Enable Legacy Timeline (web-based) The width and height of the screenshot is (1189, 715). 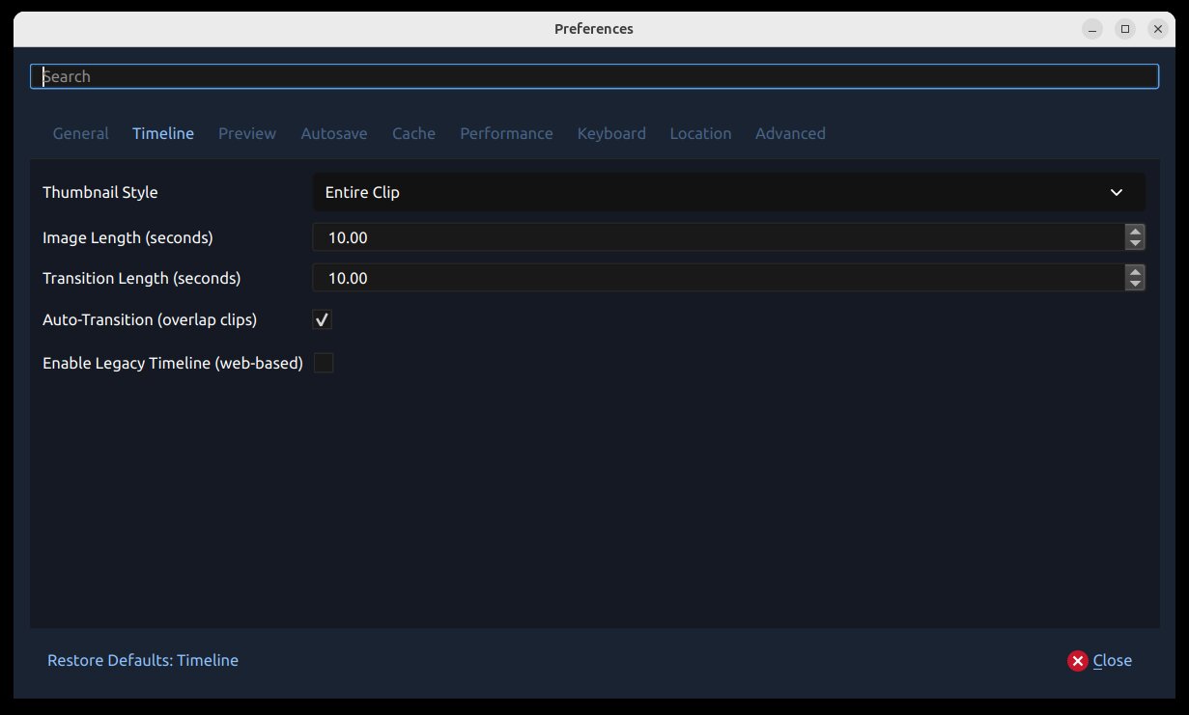coord(325,363)
